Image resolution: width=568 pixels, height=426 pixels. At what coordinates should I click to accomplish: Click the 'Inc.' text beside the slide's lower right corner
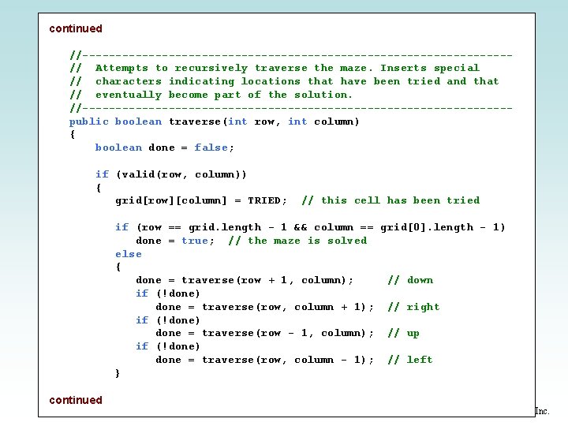click(542, 411)
